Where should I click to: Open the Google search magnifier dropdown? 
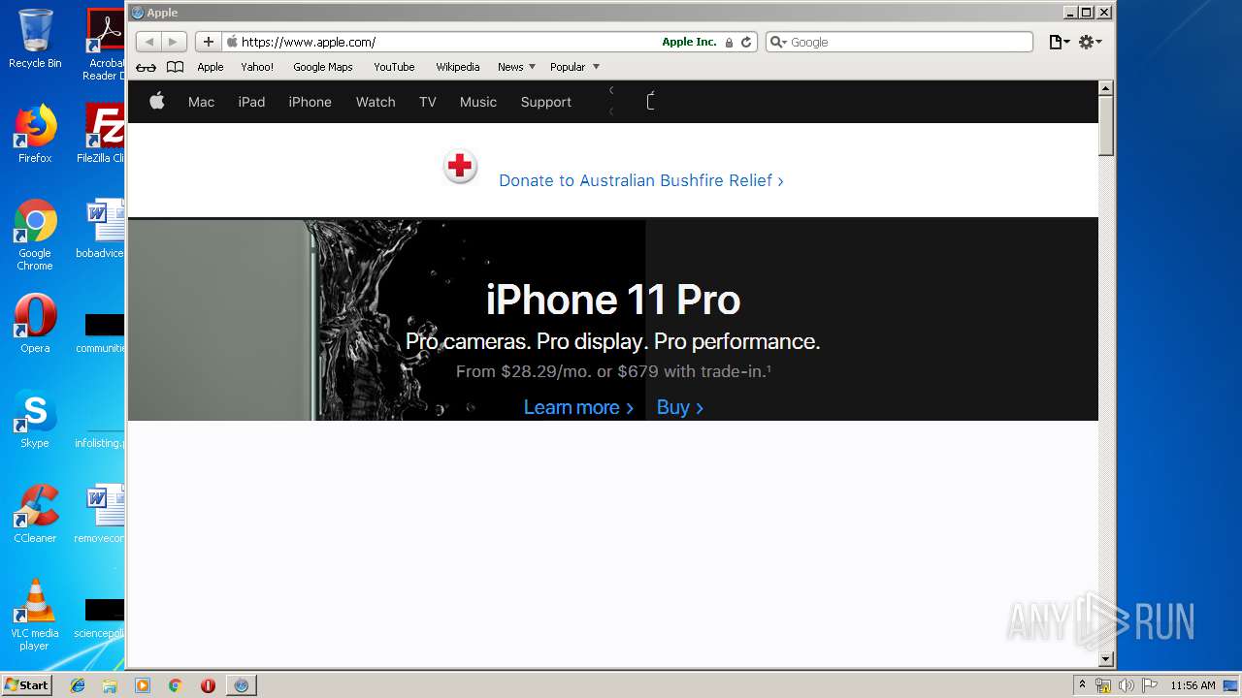(x=777, y=42)
